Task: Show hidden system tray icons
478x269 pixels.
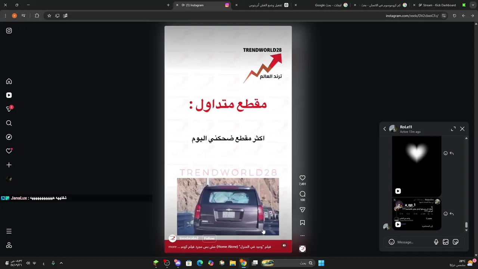Action: [x=61, y=263]
